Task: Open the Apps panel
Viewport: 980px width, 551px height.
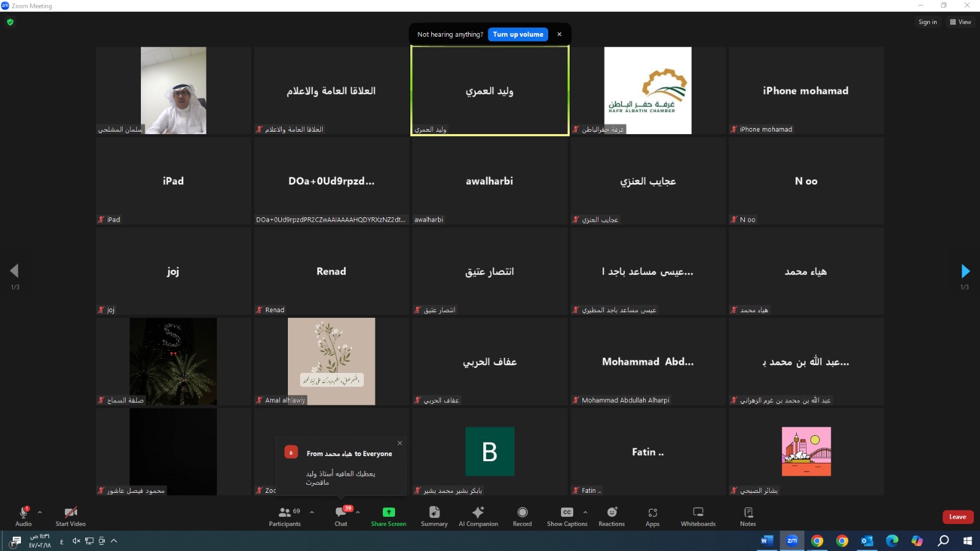Action: pyautogui.click(x=652, y=516)
